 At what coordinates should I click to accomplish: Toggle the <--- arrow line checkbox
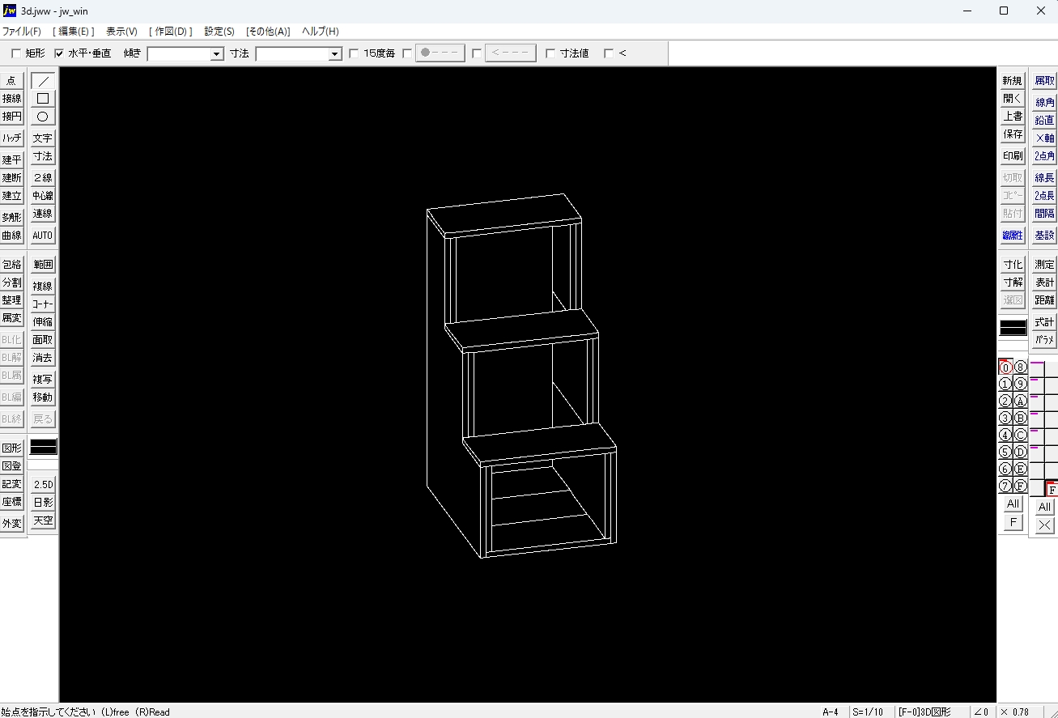(x=477, y=53)
